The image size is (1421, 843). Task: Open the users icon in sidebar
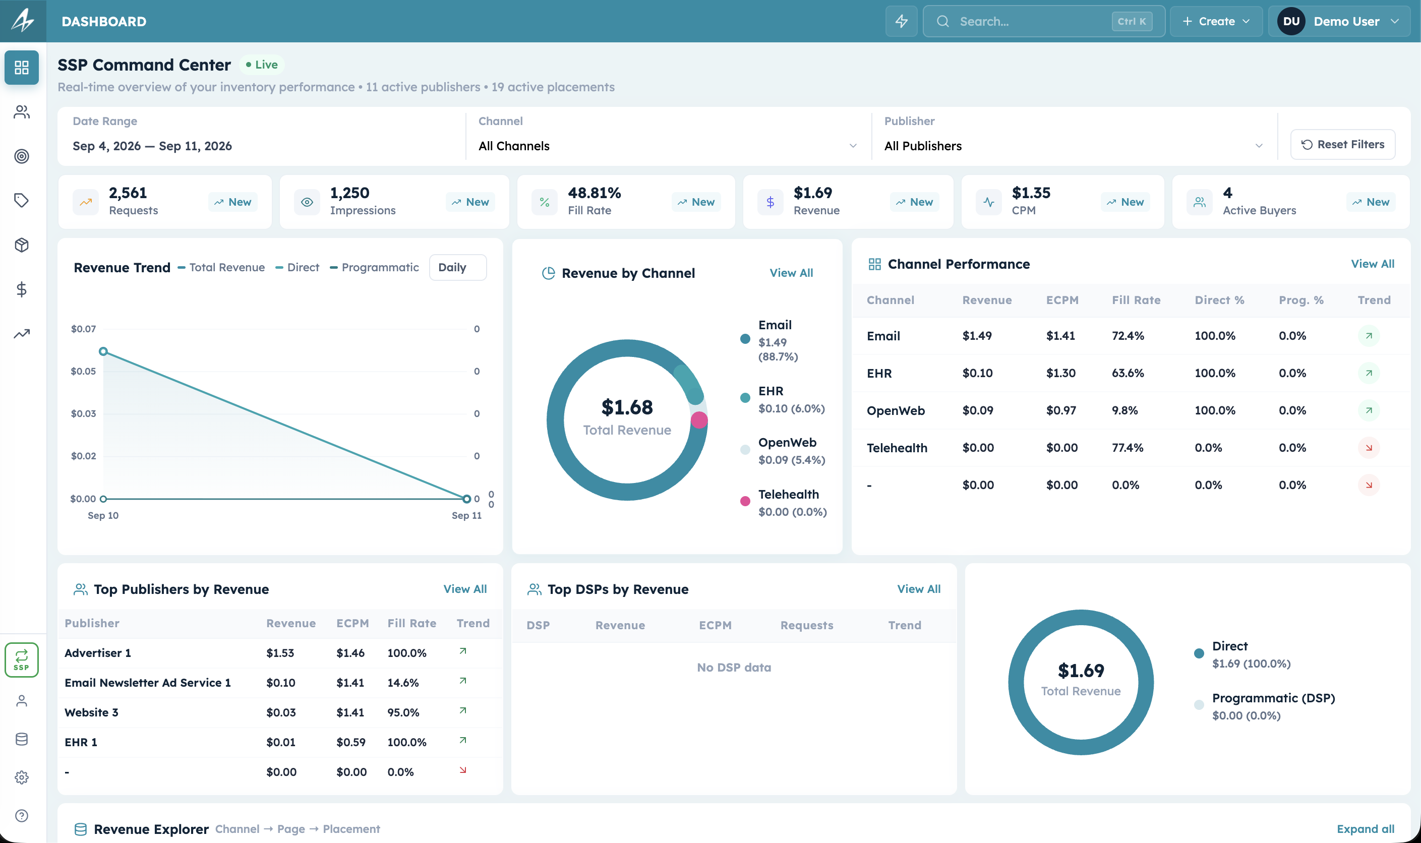(22, 112)
